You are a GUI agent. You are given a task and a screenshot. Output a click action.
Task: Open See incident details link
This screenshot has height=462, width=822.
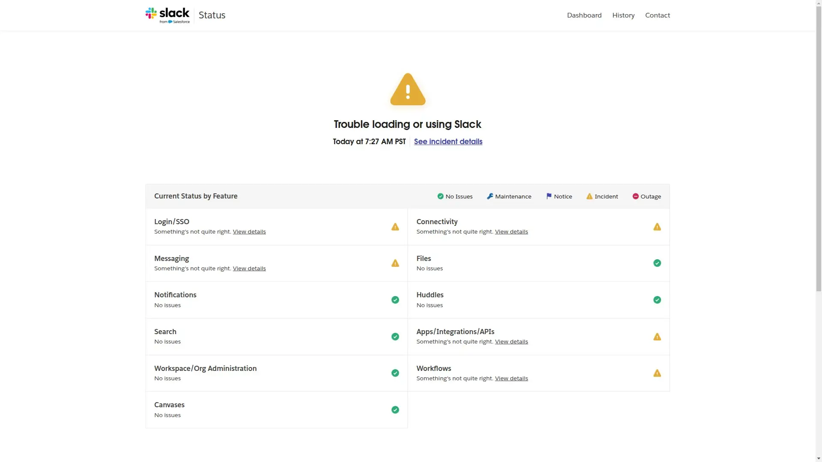click(x=448, y=142)
